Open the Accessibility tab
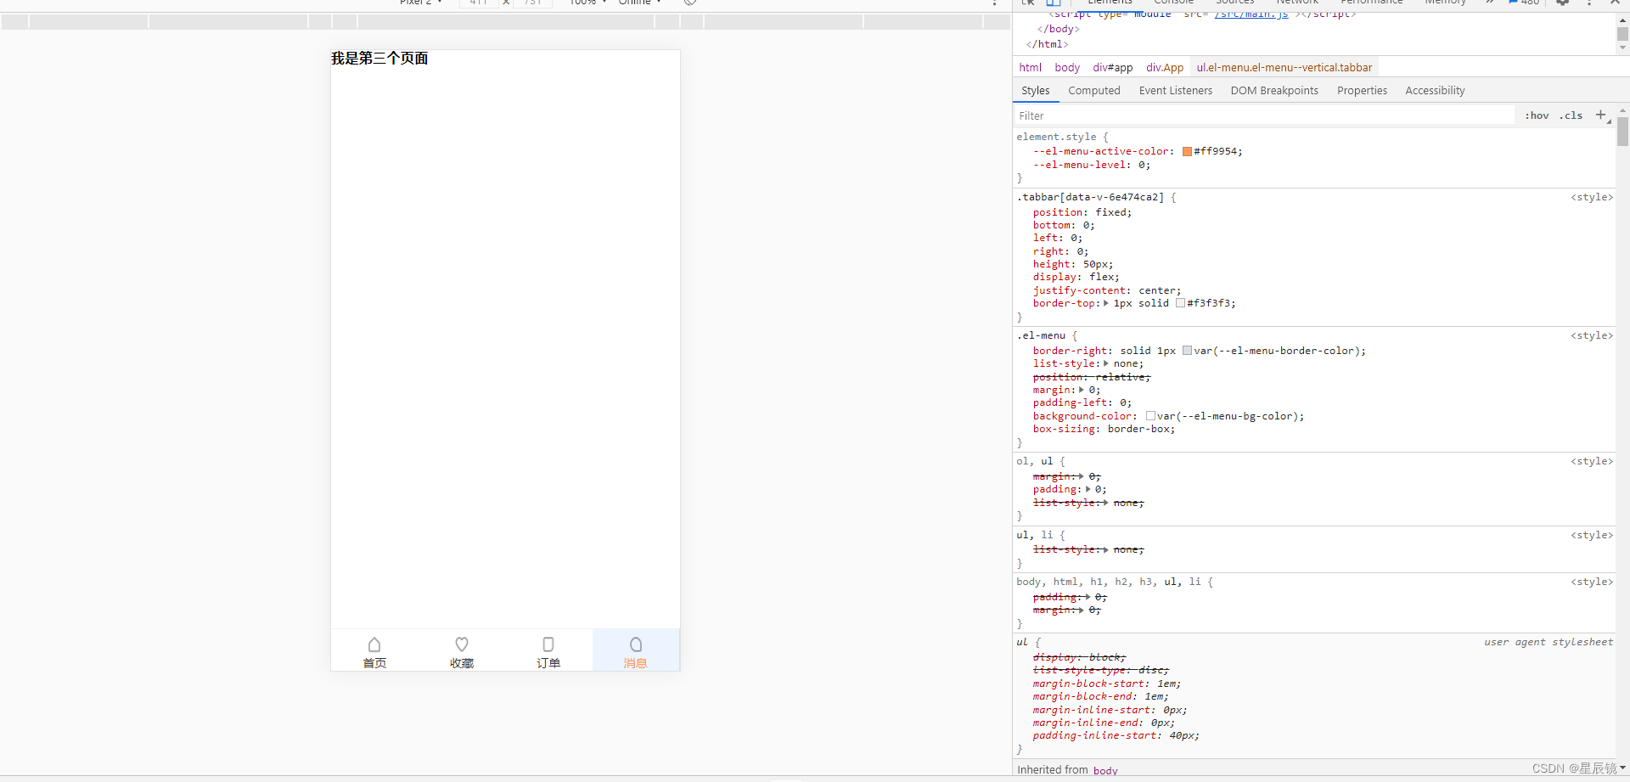The height and width of the screenshot is (782, 1630). click(x=1435, y=91)
